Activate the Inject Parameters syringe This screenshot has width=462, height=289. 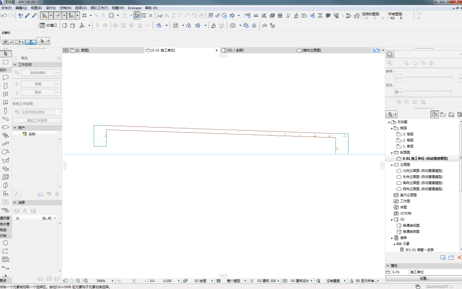point(34,16)
